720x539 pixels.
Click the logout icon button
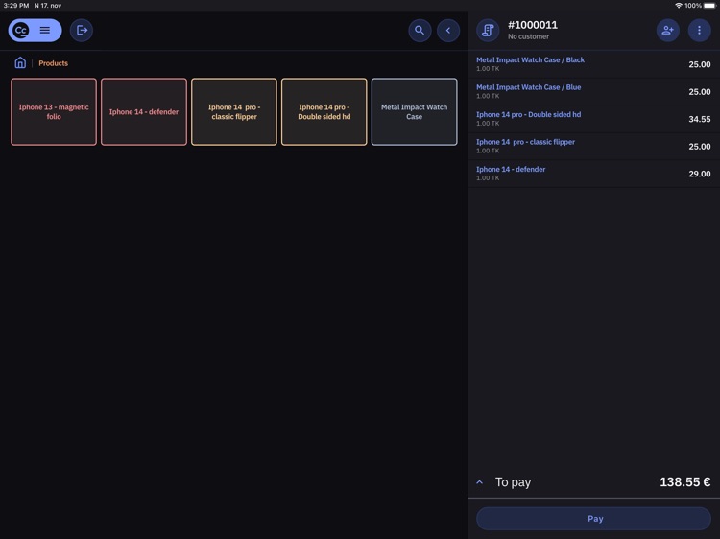pyautogui.click(x=82, y=31)
